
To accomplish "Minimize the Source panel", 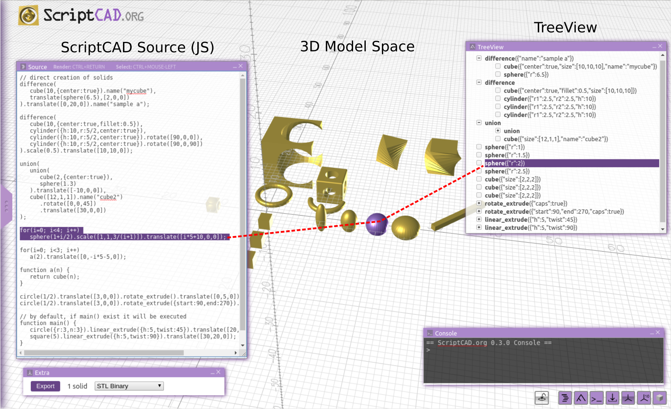I will click(234, 66).
